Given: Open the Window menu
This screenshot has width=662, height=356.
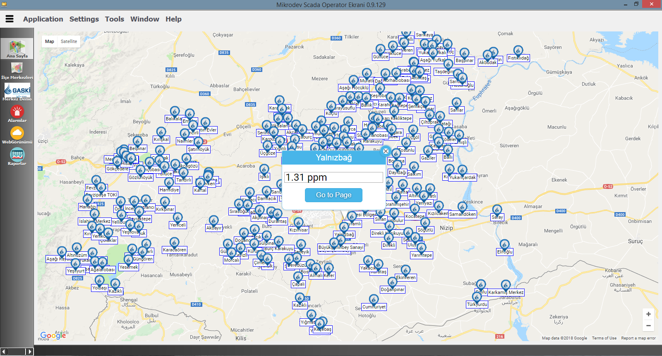Looking at the screenshot, I should (145, 19).
